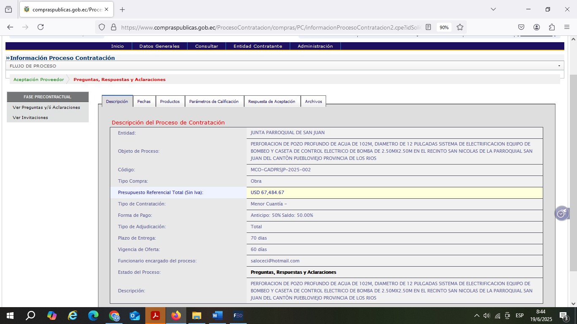577x324 pixels.
Task: Open the list all tabs chevron
Action: 493,9
